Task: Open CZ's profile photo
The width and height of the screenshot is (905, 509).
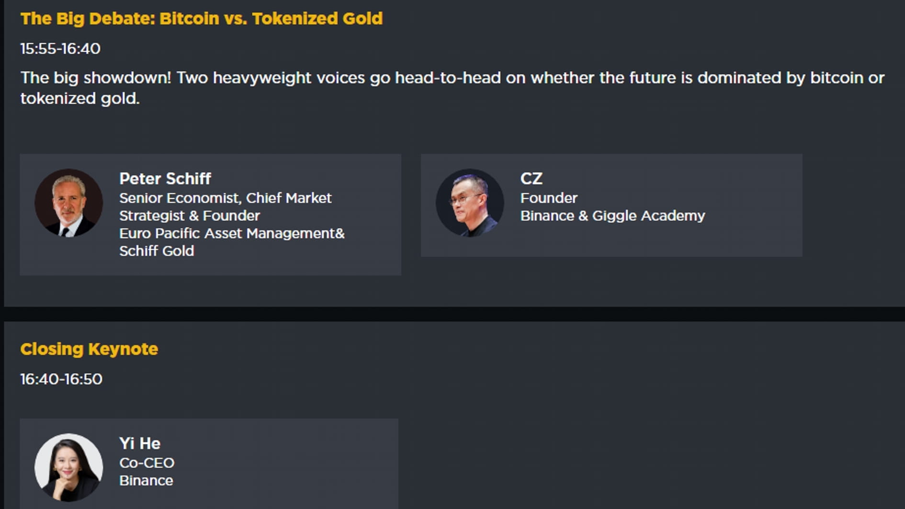Action: click(469, 203)
